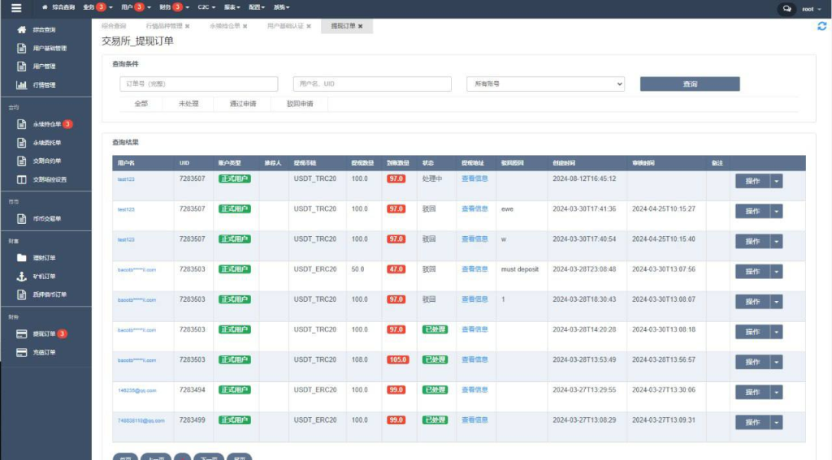Expand 操作 caret for row created 2024-08-12T16:45:12
832x460 pixels.
(x=776, y=181)
